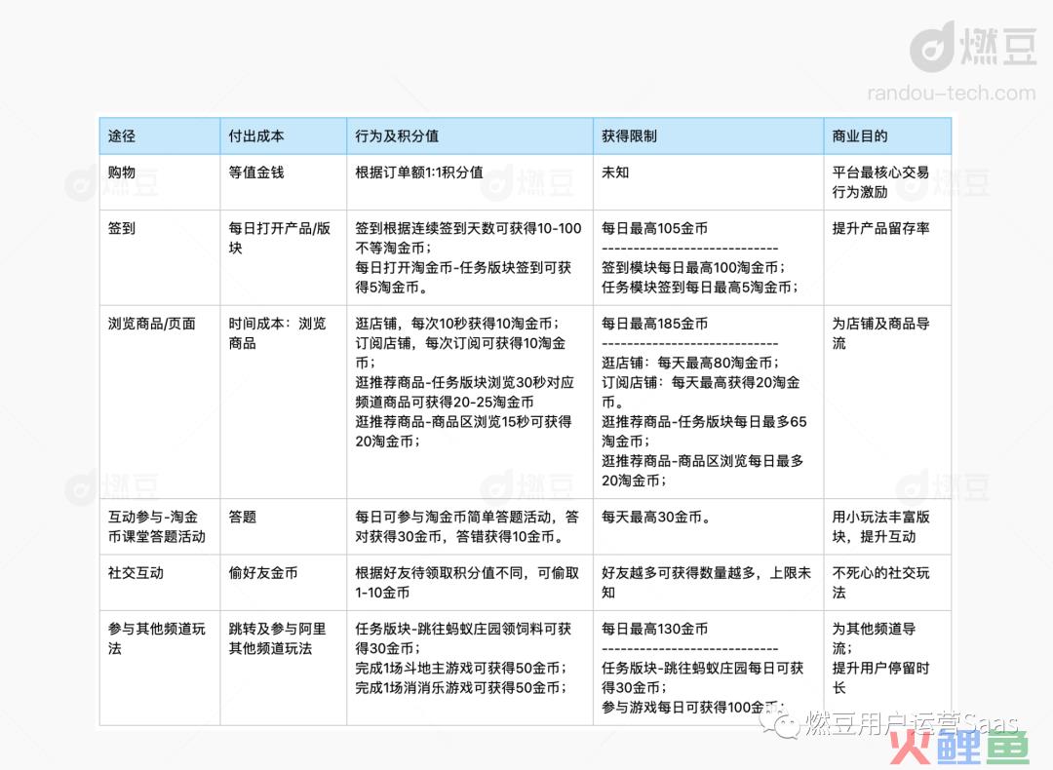Click the text '逛推荐商品-商品区浏览15秒可获得20淘金币'

[x=463, y=432]
